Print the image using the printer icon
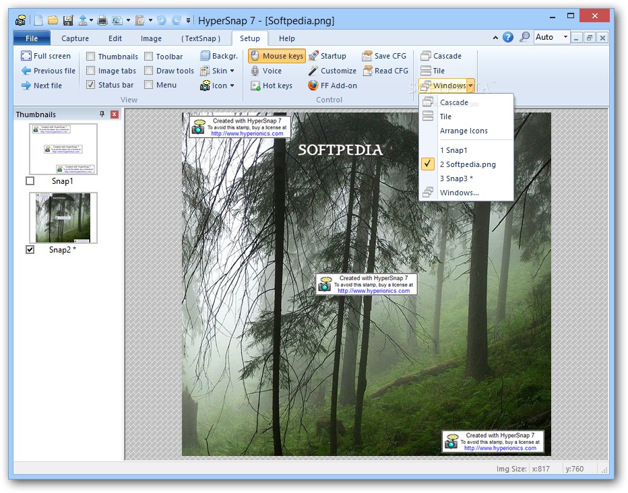This screenshot has height=493, width=628. click(x=102, y=20)
